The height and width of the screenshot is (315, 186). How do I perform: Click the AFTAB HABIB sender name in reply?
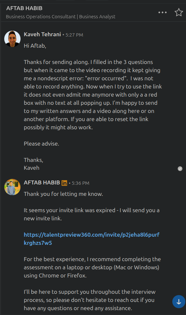[42, 182]
